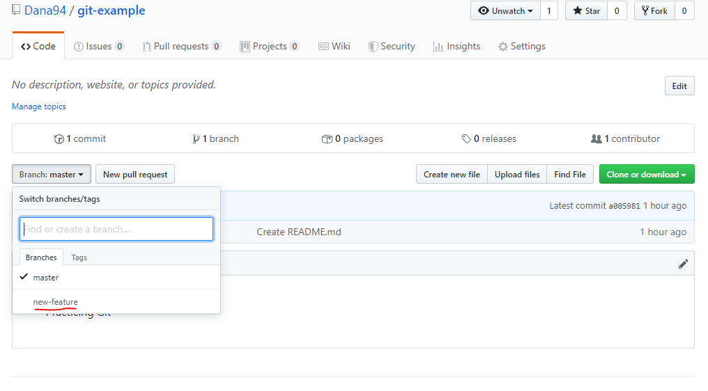Click the repository book icon beside Dana94
Image resolution: width=708 pixels, height=391 pixels.
(16, 10)
